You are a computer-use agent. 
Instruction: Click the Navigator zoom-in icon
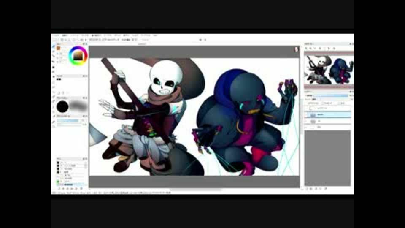pyautogui.click(x=306, y=48)
